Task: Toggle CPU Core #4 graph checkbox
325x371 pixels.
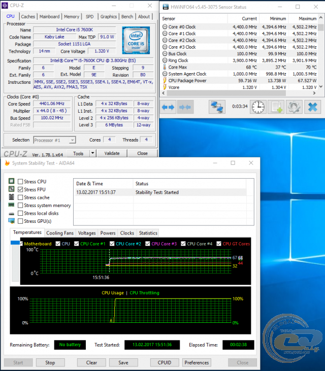Action: coord(183,244)
